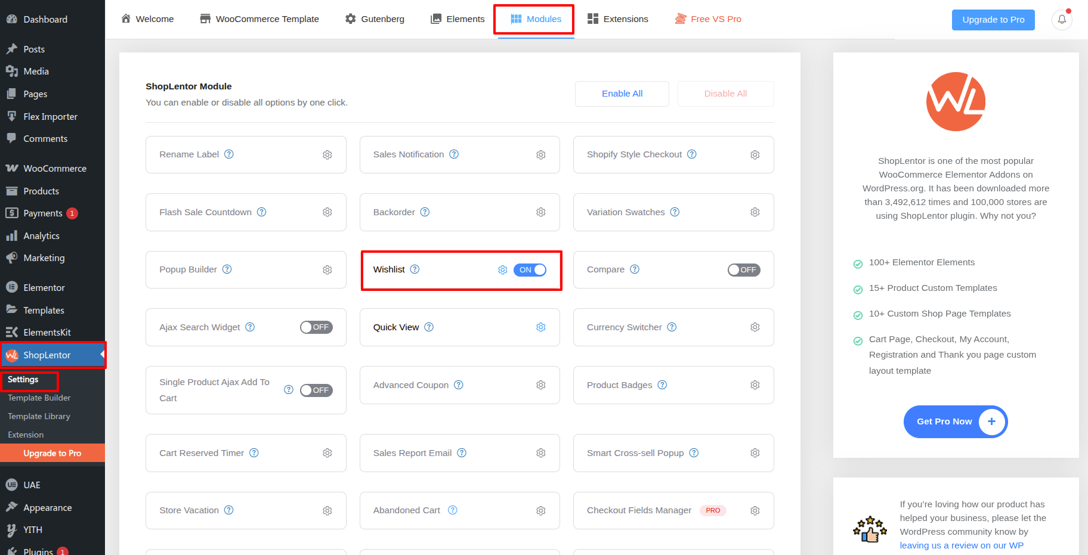Screen dimensions: 1088x555
Task: Open settings gear for Advanced Coupon
Action: [x=541, y=385]
